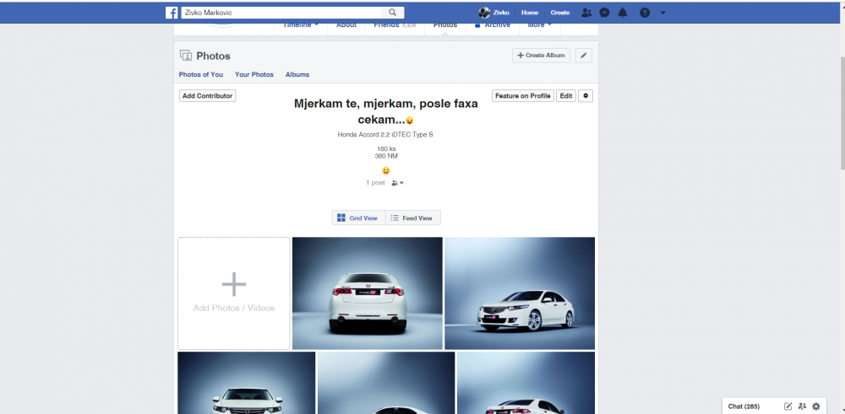Open the Friend Requests icon
The height and width of the screenshot is (414, 845).
tap(586, 13)
